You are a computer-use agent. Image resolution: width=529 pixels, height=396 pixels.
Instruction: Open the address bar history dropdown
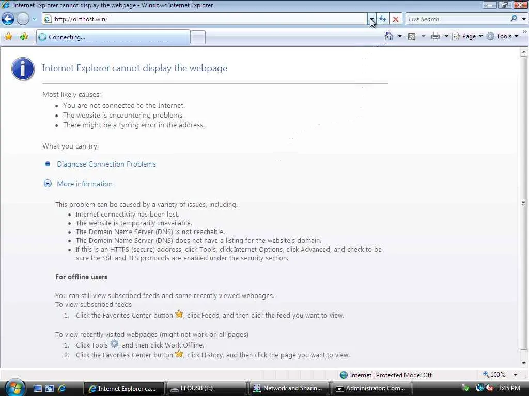click(371, 19)
